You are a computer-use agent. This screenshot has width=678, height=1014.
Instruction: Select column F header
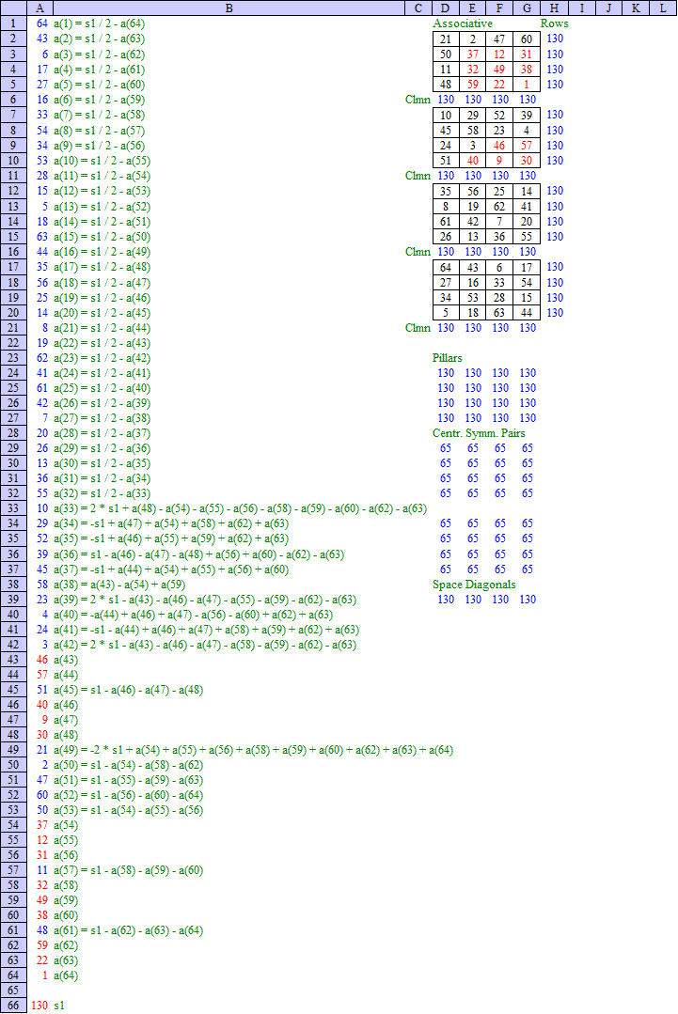pos(499,8)
